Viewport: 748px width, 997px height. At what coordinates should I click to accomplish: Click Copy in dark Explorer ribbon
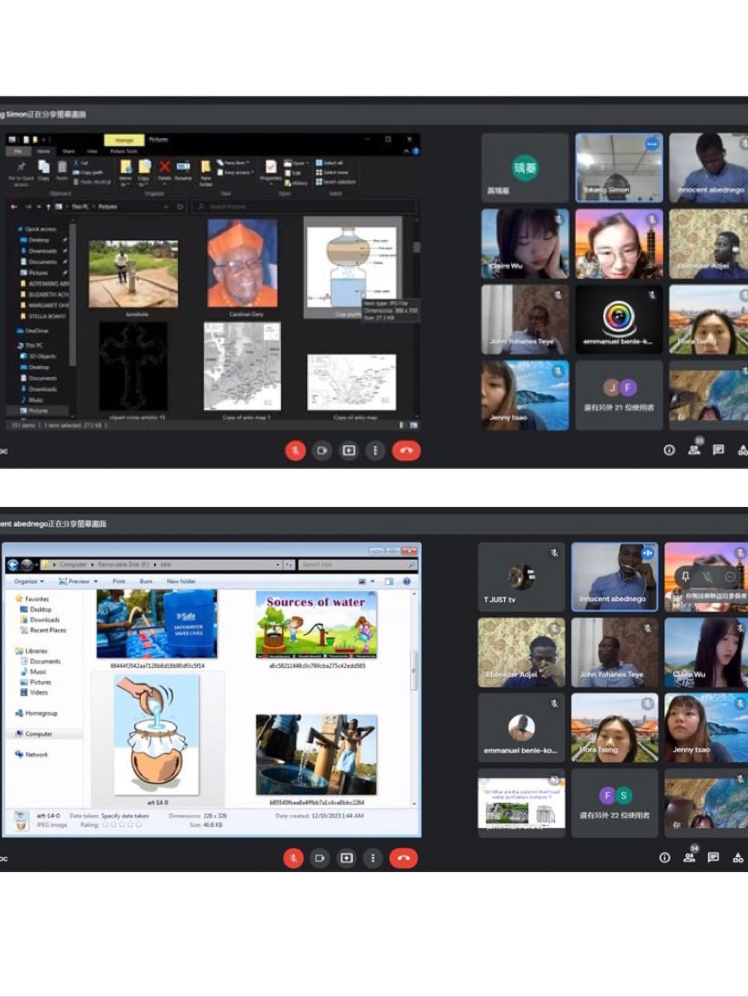pyautogui.click(x=44, y=170)
